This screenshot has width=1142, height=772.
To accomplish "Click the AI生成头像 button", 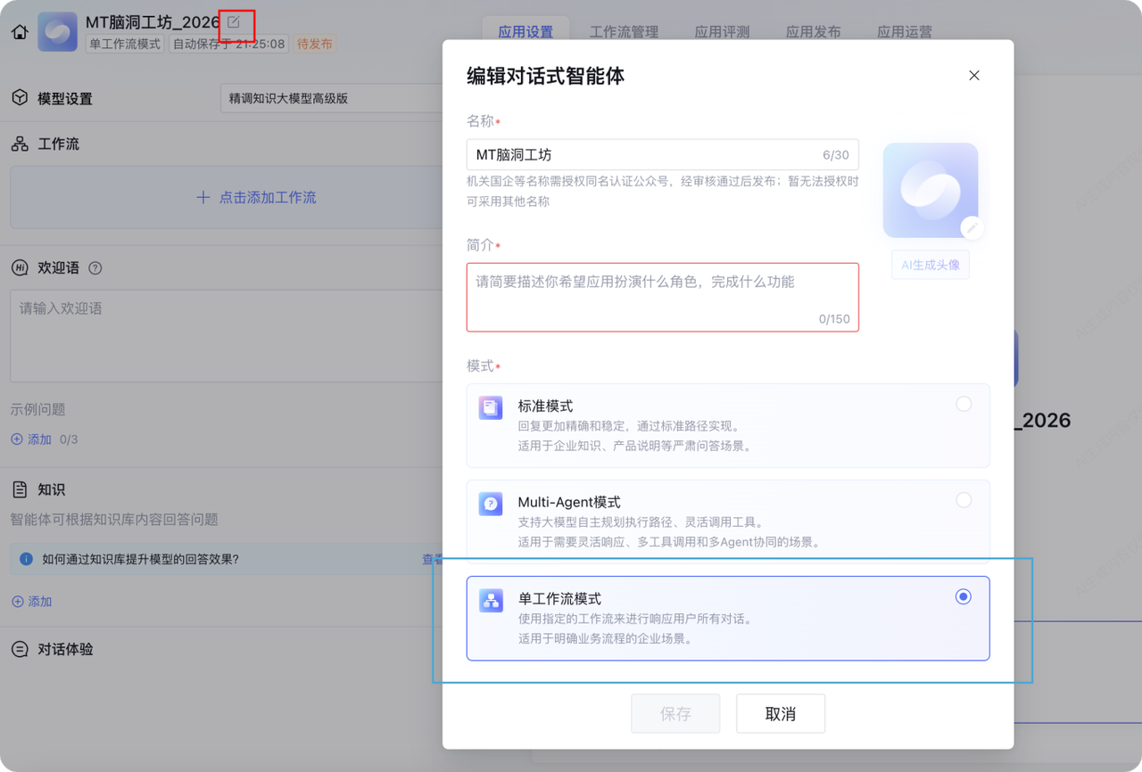I will point(931,265).
